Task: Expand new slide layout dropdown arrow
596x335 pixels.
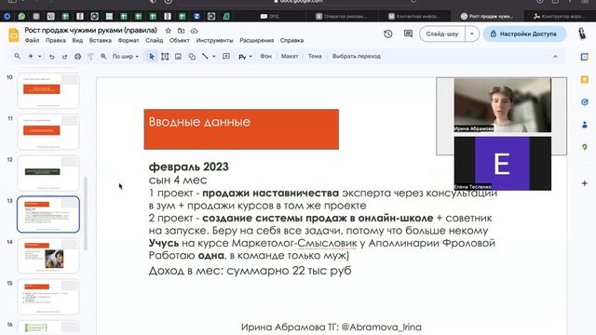Action: coord(39,56)
